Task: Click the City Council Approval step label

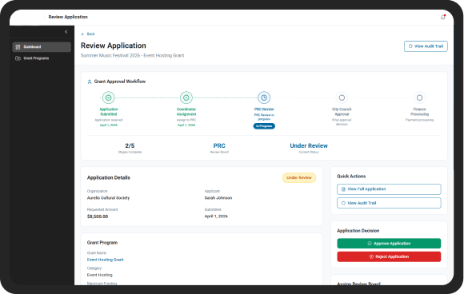Action: [342, 112]
